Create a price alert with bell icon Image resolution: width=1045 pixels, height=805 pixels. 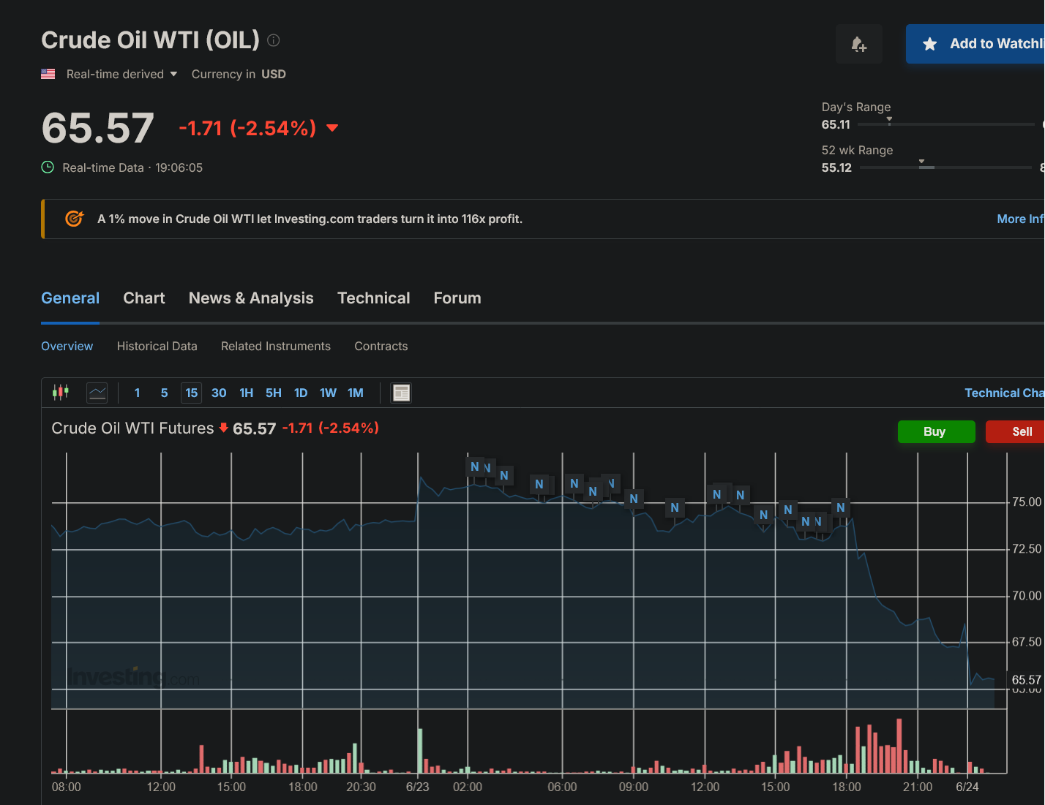pyautogui.click(x=859, y=44)
